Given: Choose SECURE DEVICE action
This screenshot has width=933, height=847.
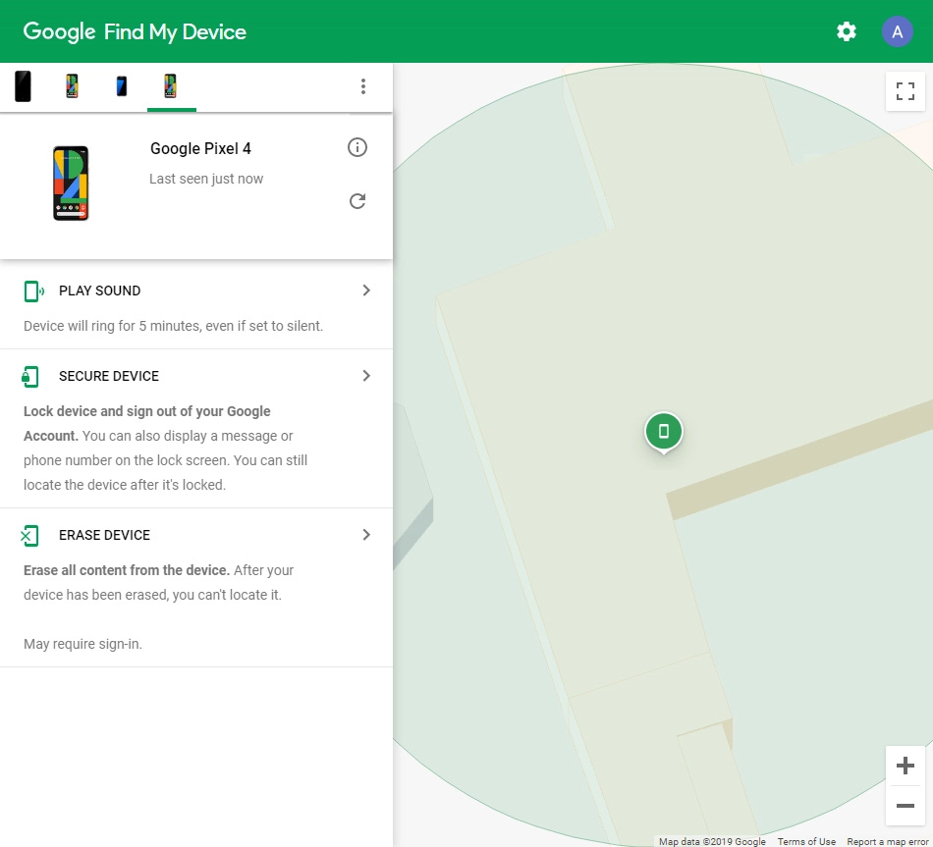Looking at the screenshot, I should tap(109, 377).
